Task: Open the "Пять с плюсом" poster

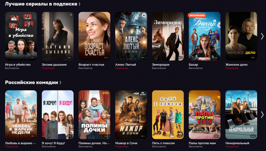Action: pos(168,115)
